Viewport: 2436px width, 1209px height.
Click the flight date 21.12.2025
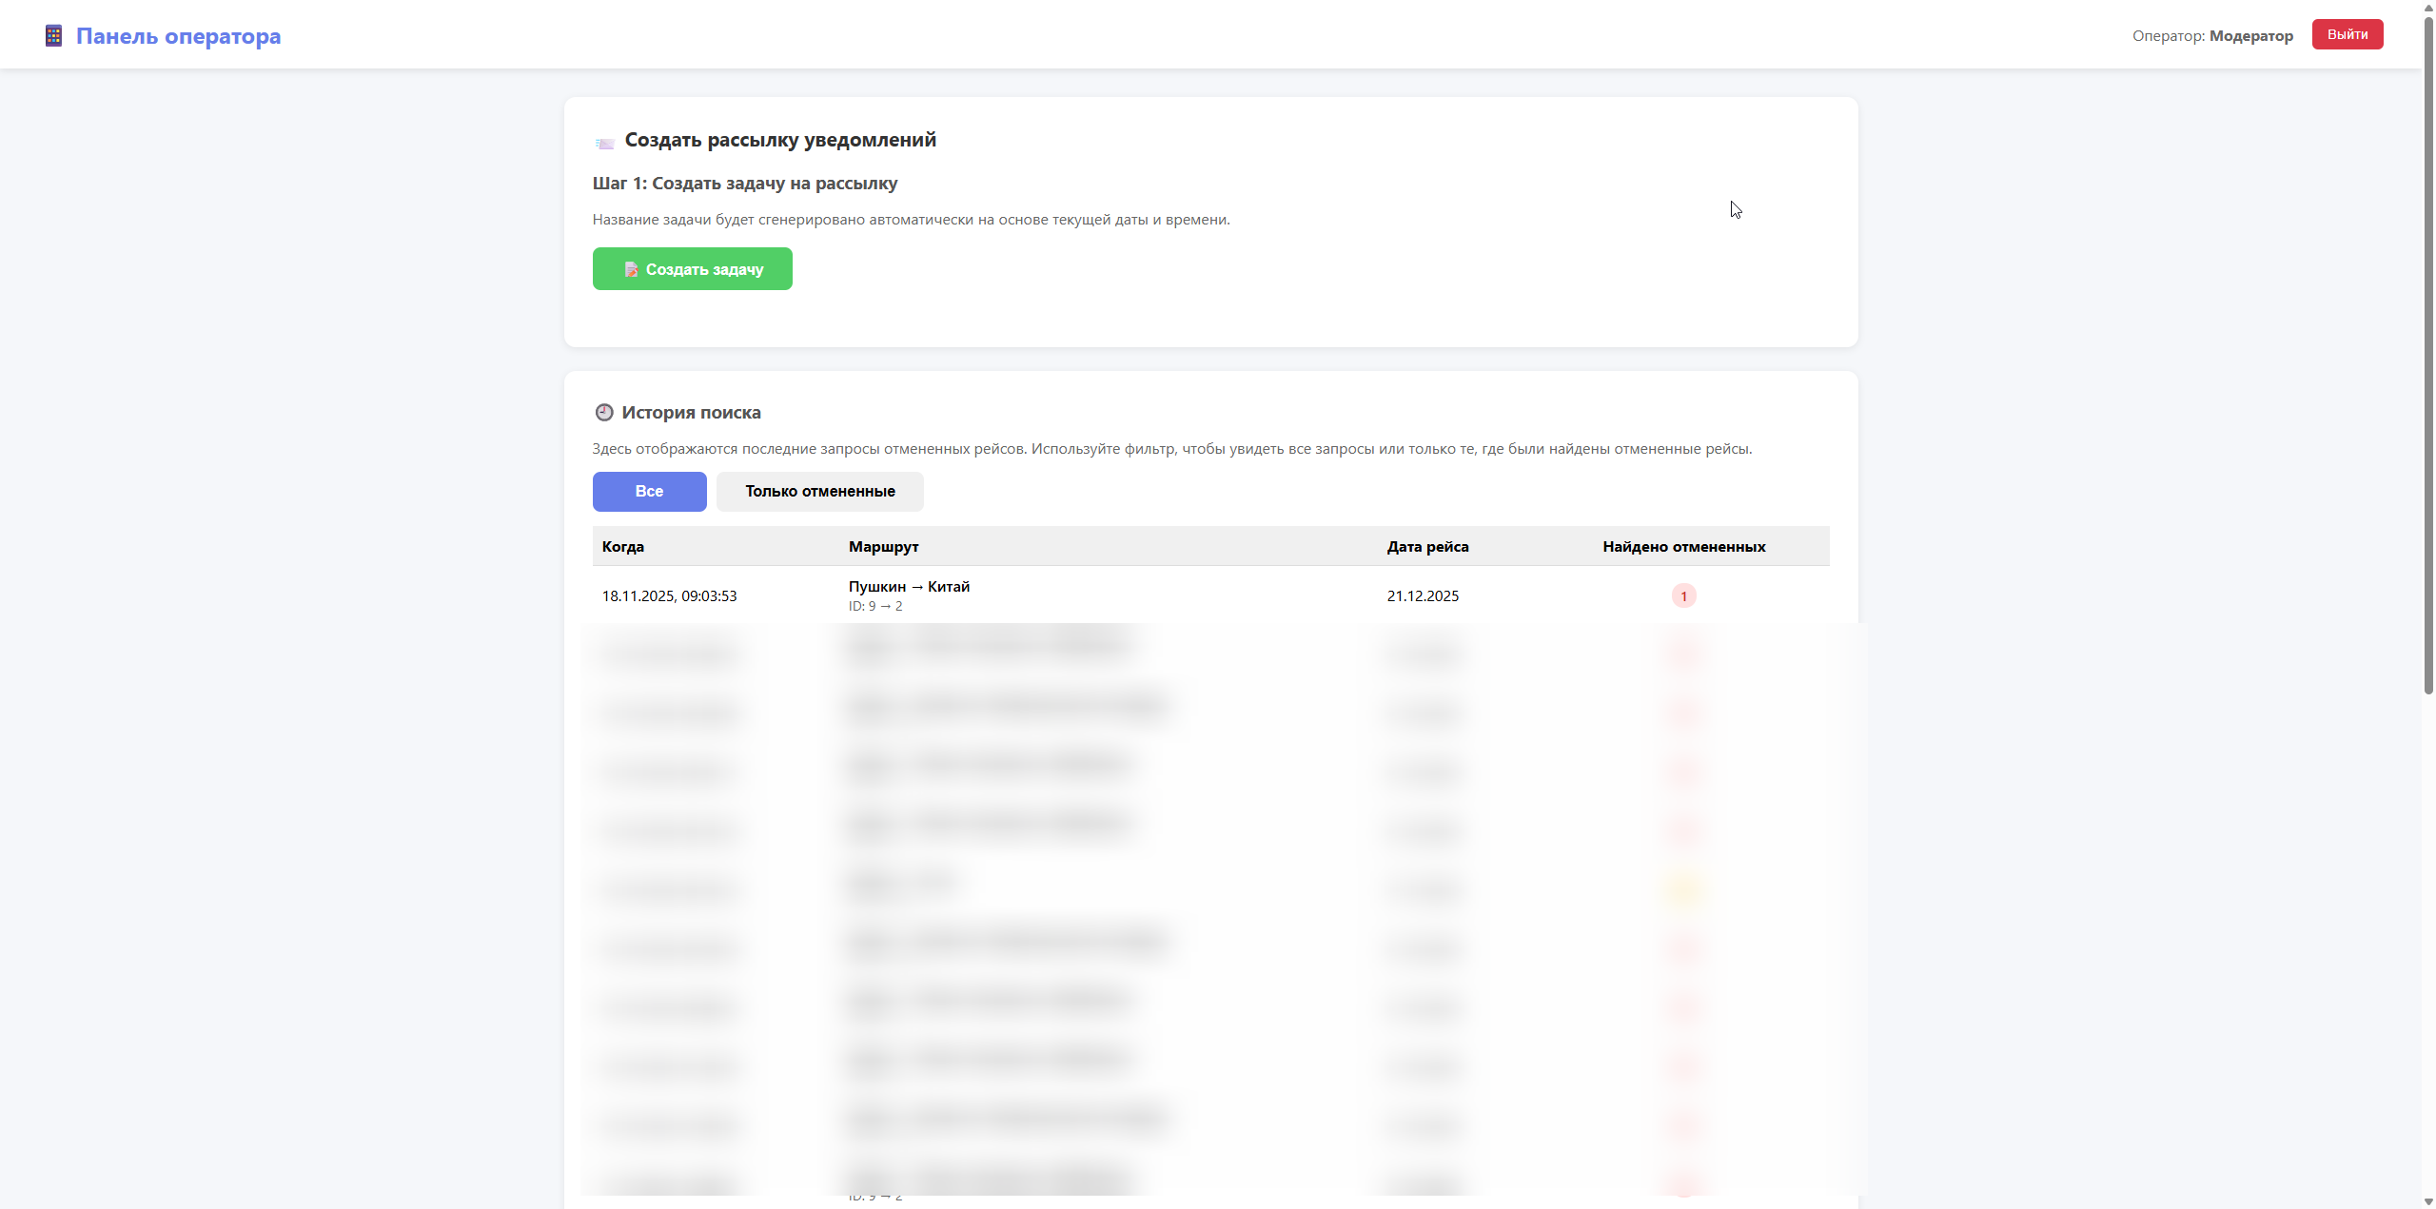(1423, 596)
